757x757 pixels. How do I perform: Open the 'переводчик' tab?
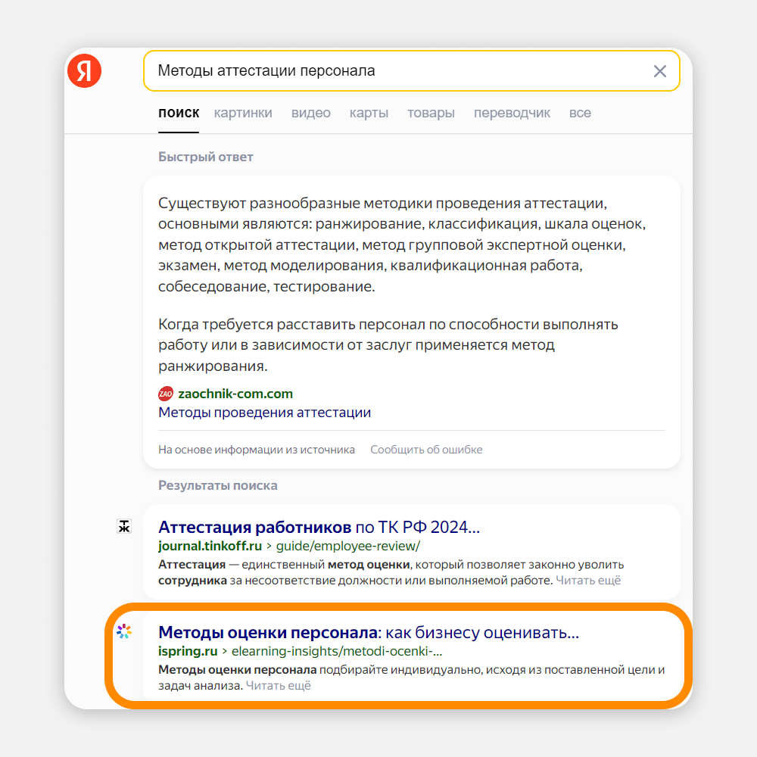(512, 113)
